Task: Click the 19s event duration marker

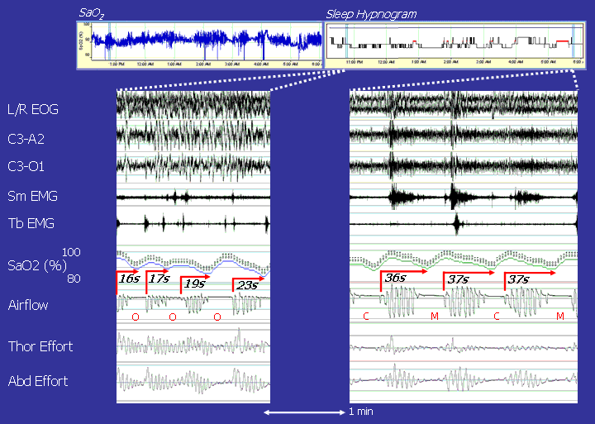Action: coord(193,283)
